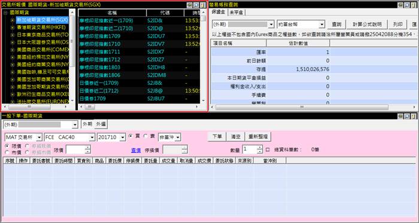Screen dimensions: 419x223
Task: Click the rightmost header icon in the quotes panel
Action: 203,5
